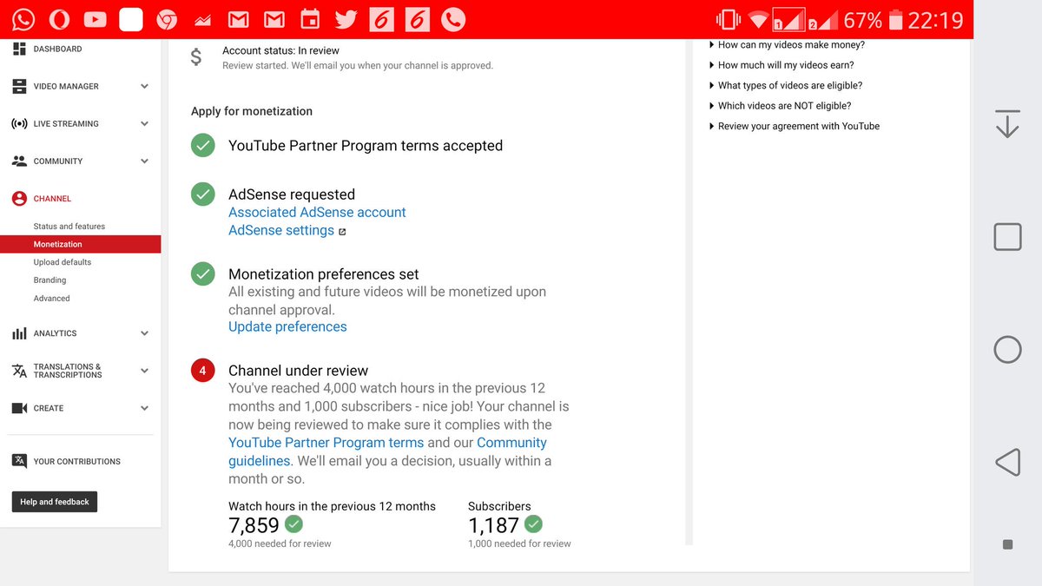The width and height of the screenshot is (1042, 586).
Task: Expand the Video Manager section chevron
Action: click(x=144, y=87)
